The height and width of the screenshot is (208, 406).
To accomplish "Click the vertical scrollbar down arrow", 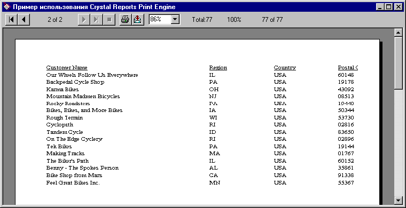I will click(397, 199).
